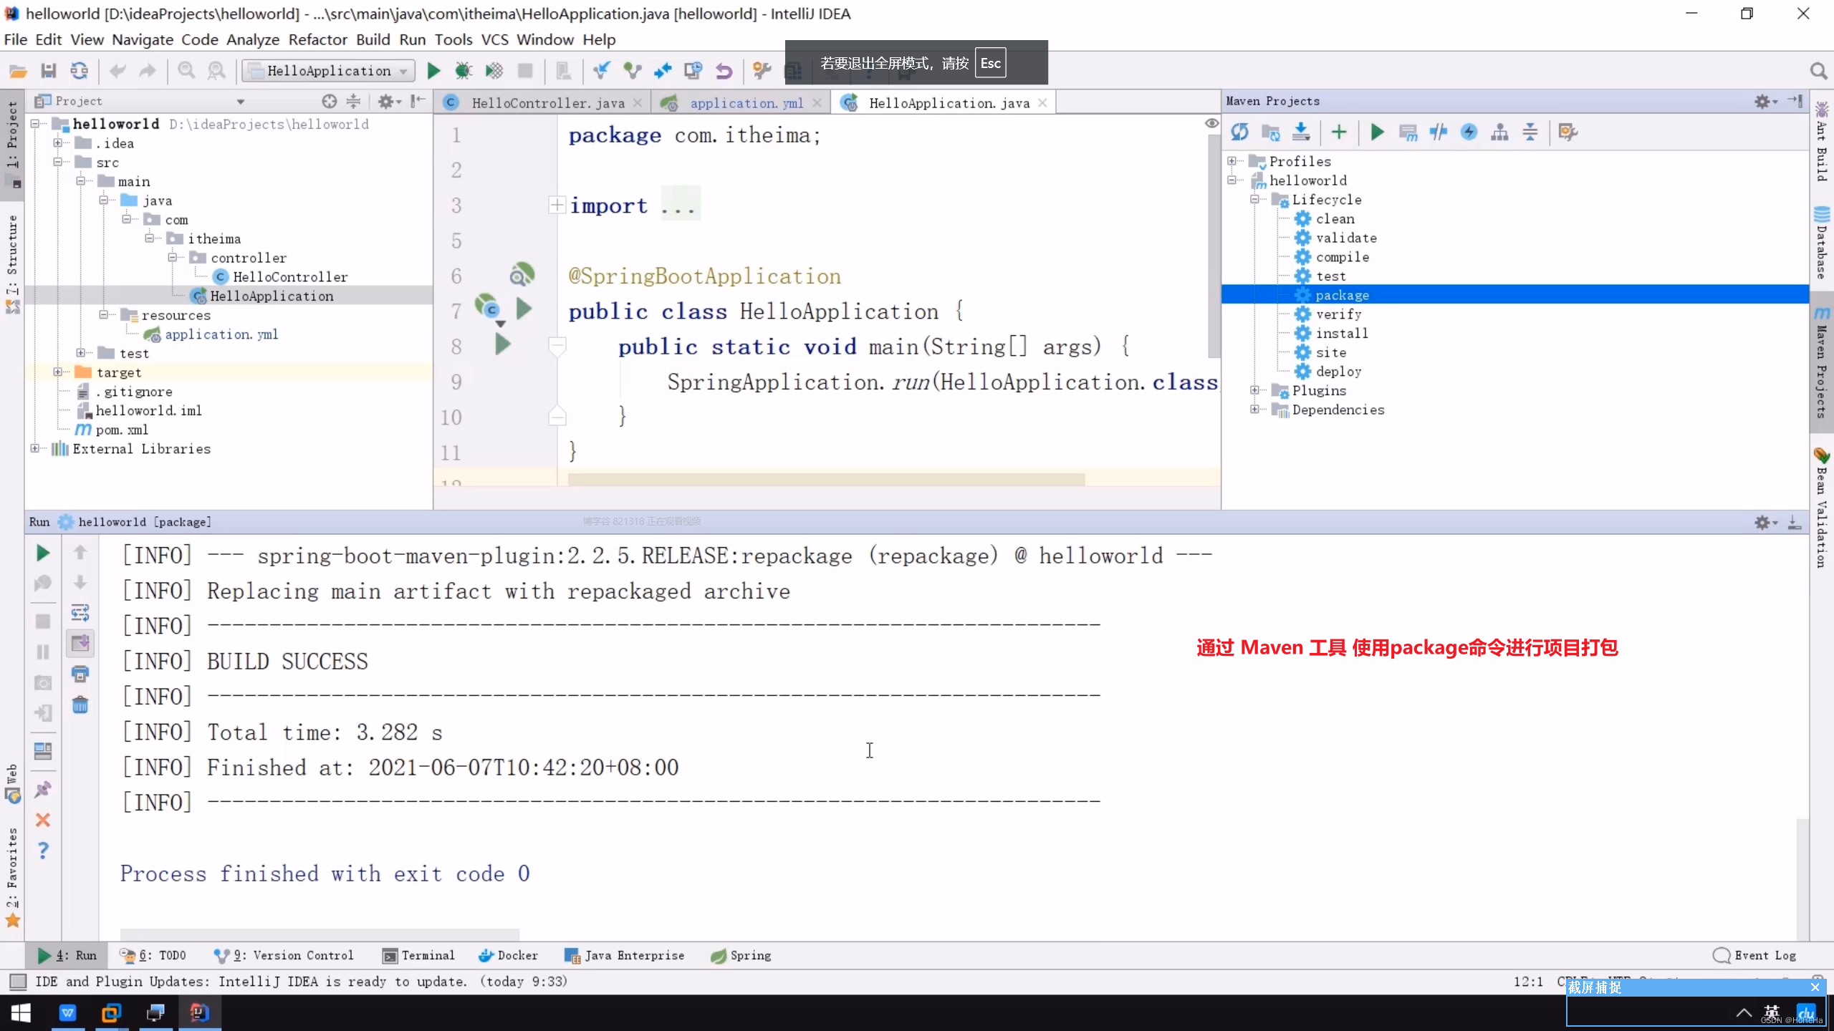Expand the test folder in the project tree
Image resolution: width=1834 pixels, height=1031 pixels.
81,352
